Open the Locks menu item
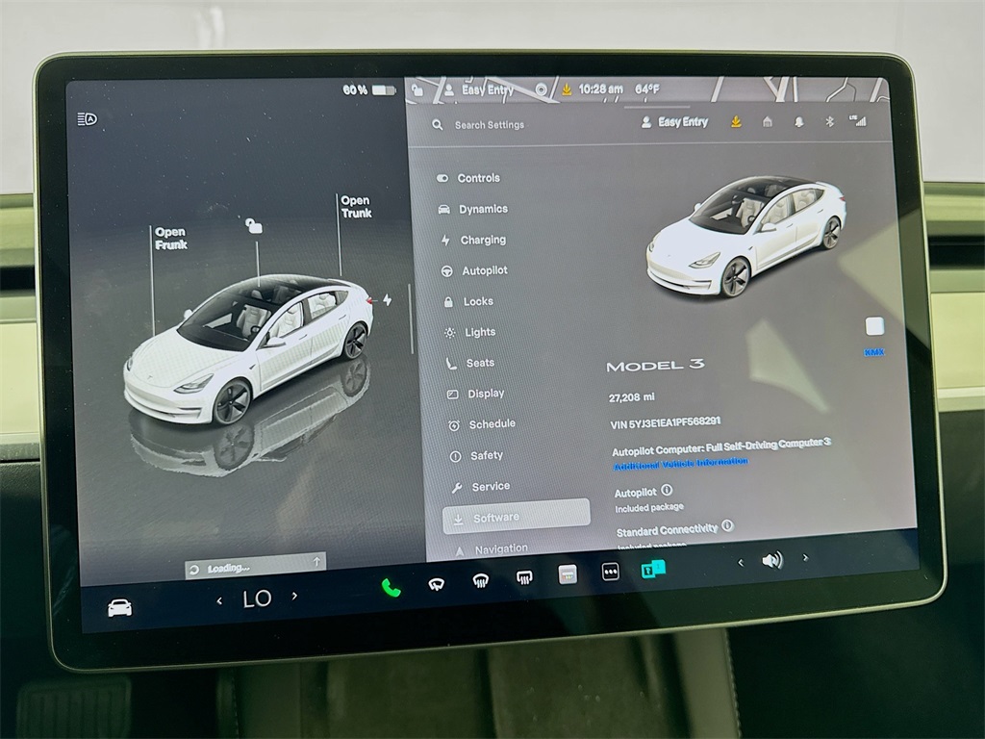985x739 pixels. (468, 301)
